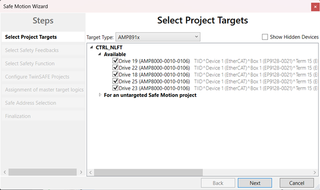Image resolution: width=320 pixels, height=190 pixels.
Task: Collapse the CTRL_NLFT tree node
Action: (x=92, y=47)
